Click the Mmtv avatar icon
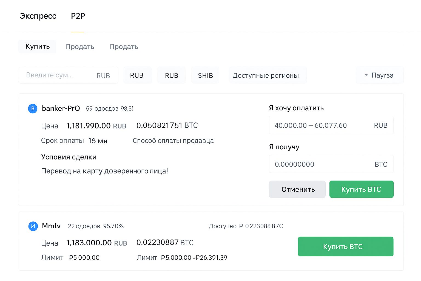Viewport: 421px width, 281px height. coord(33,226)
